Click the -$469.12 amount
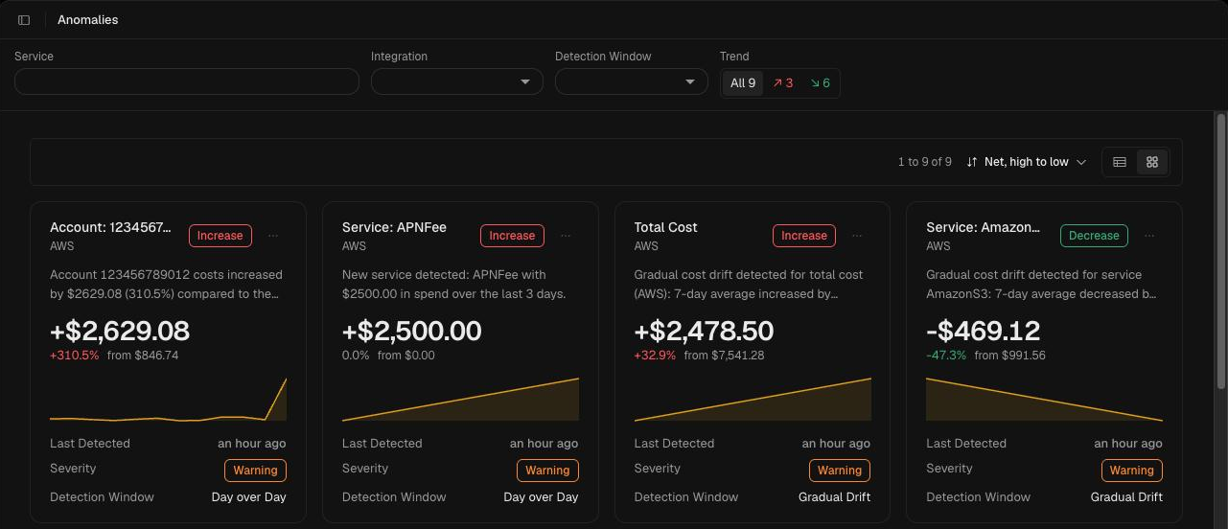This screenshot has height=529, width=1228. [x=984, y=332]
